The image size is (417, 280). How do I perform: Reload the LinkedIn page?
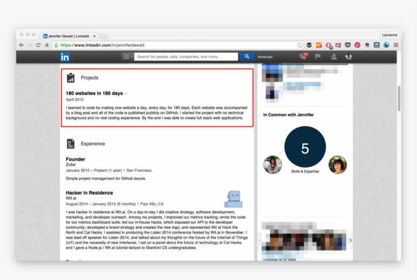[x=38, y=45]
